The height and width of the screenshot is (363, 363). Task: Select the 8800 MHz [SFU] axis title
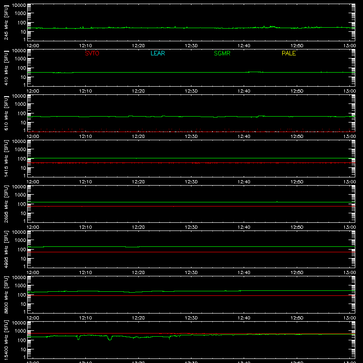click(x=6, y=294)
